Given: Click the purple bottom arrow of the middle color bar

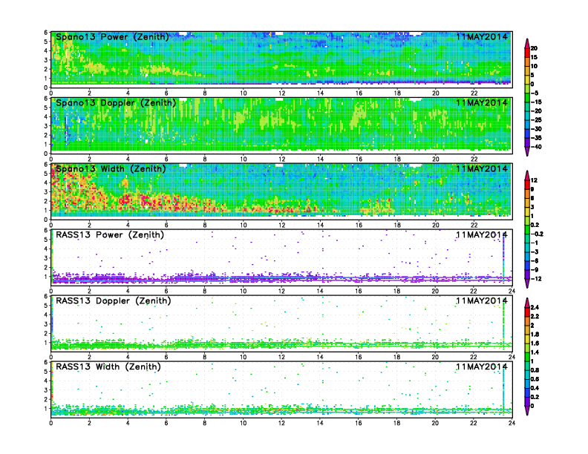Looking at the screenshot, I should [x=527, y=284].
